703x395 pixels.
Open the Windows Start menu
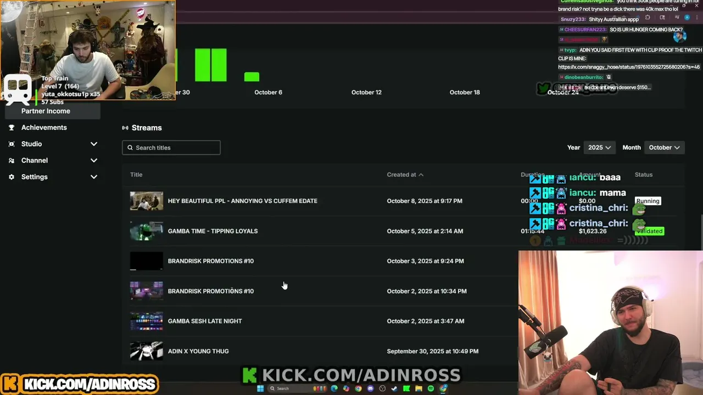click(x=260, y=388)
